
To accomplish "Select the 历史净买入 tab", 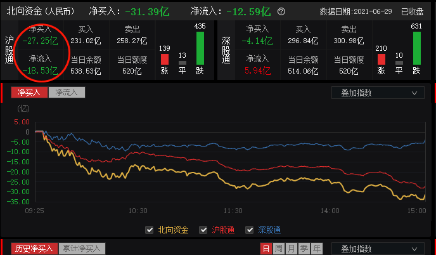I will pyautogui.click(x=34, y=249).
